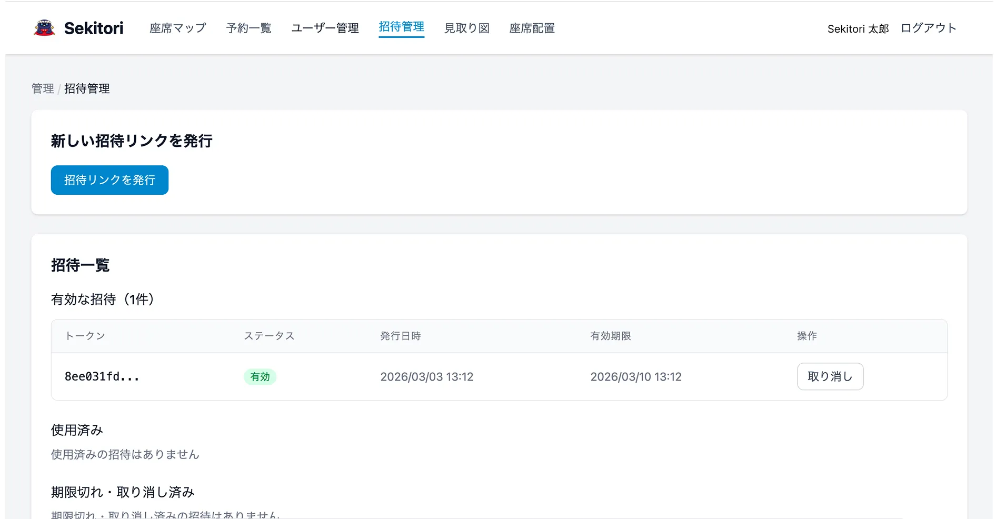Click the 有効な招待（1件） subheading
Viewport: 996px width, 519px height.
coord(103,300)
